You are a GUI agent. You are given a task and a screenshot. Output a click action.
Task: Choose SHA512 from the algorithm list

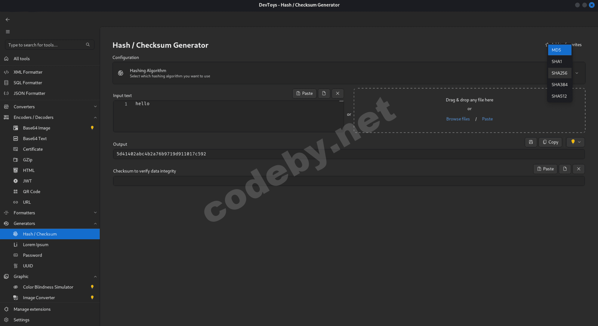click(560, 96)
